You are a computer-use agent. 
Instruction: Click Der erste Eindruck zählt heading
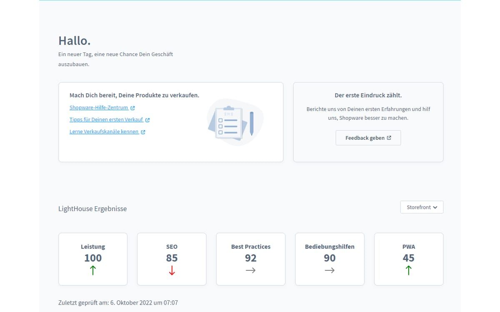tap(368, 95)
